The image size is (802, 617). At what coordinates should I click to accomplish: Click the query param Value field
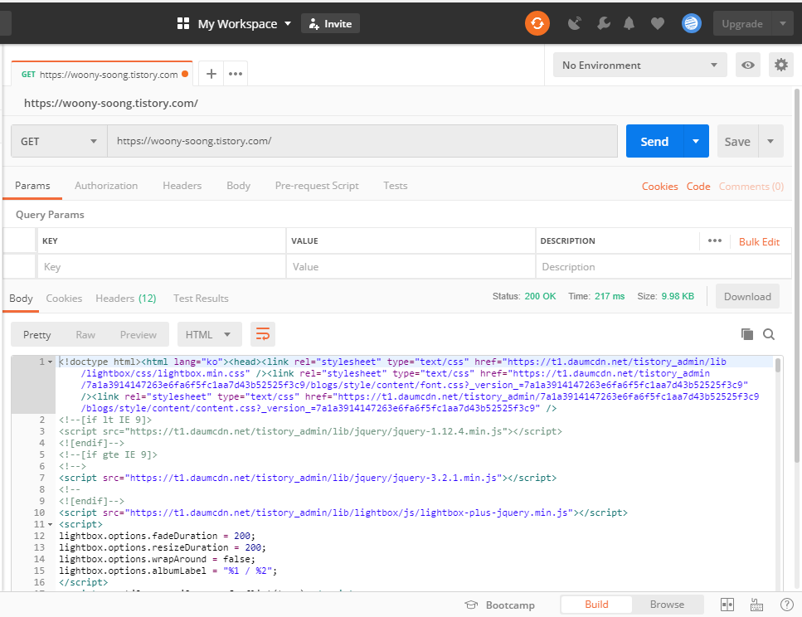pos(411,266)
